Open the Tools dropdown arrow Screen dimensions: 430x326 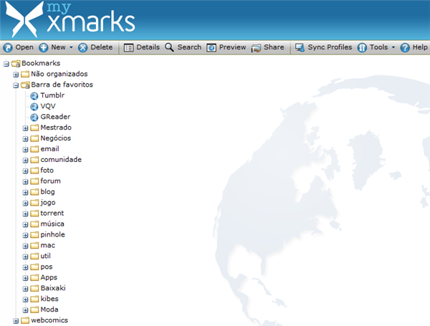(393, 47)
